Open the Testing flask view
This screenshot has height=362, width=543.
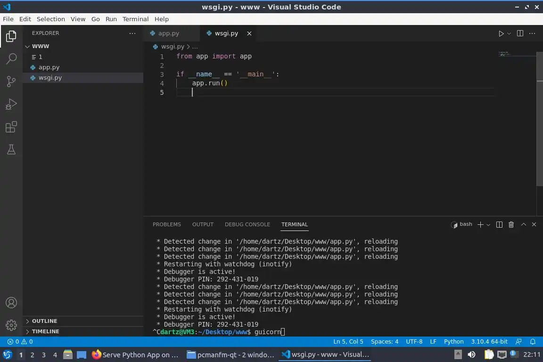point(11,149)
